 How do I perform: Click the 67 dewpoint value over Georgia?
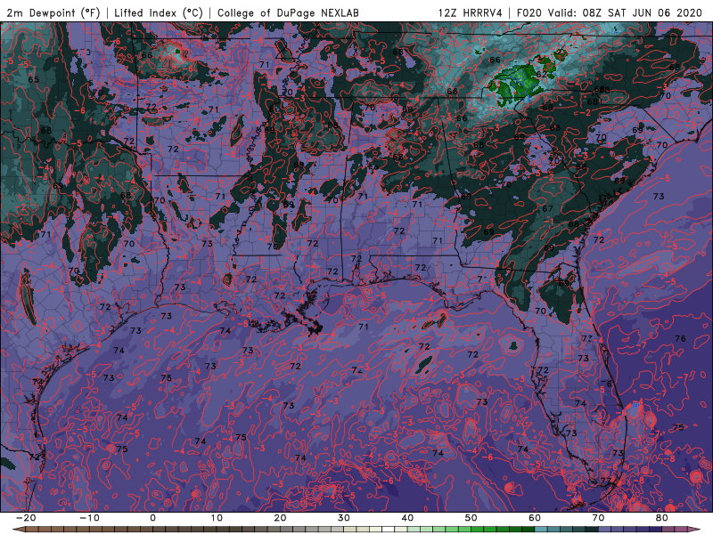click(547, 208)
